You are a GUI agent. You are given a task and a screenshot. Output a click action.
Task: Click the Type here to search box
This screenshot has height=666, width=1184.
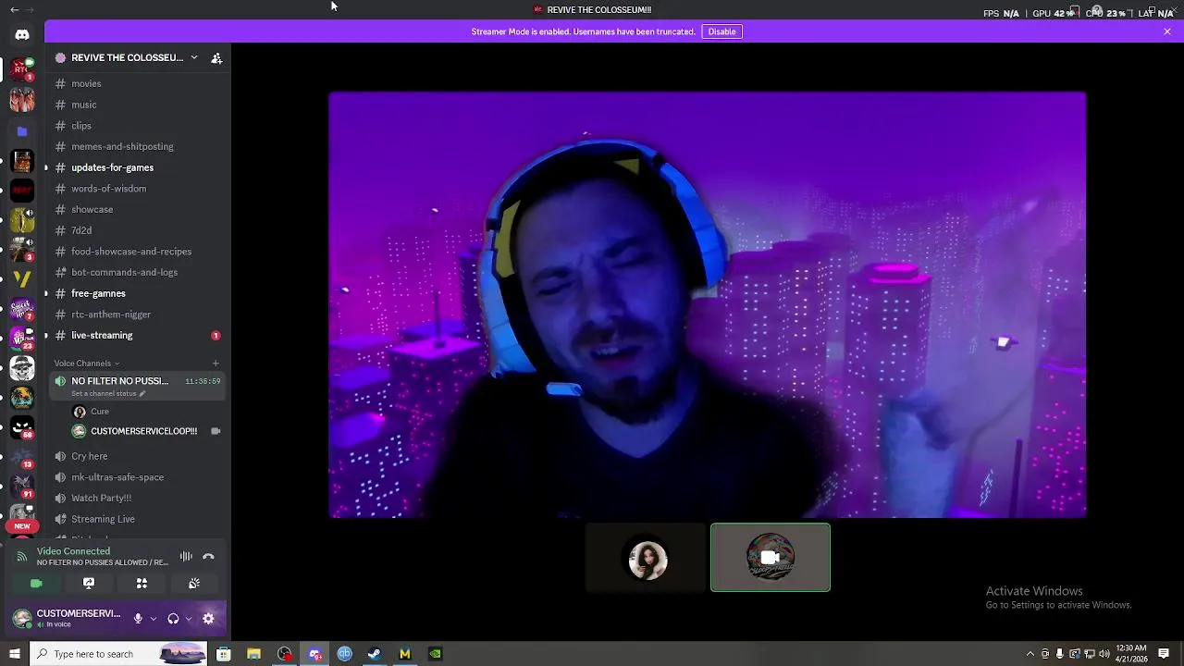(x=118, y=654)
